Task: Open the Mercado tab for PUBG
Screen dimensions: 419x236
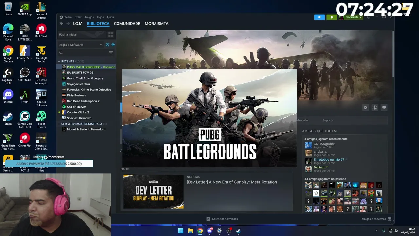Action: (302, 120)
